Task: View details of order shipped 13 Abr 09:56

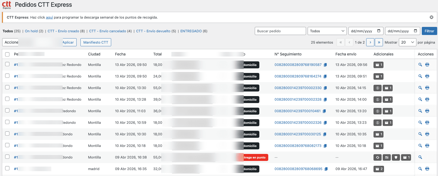Action: pos(420,65)
